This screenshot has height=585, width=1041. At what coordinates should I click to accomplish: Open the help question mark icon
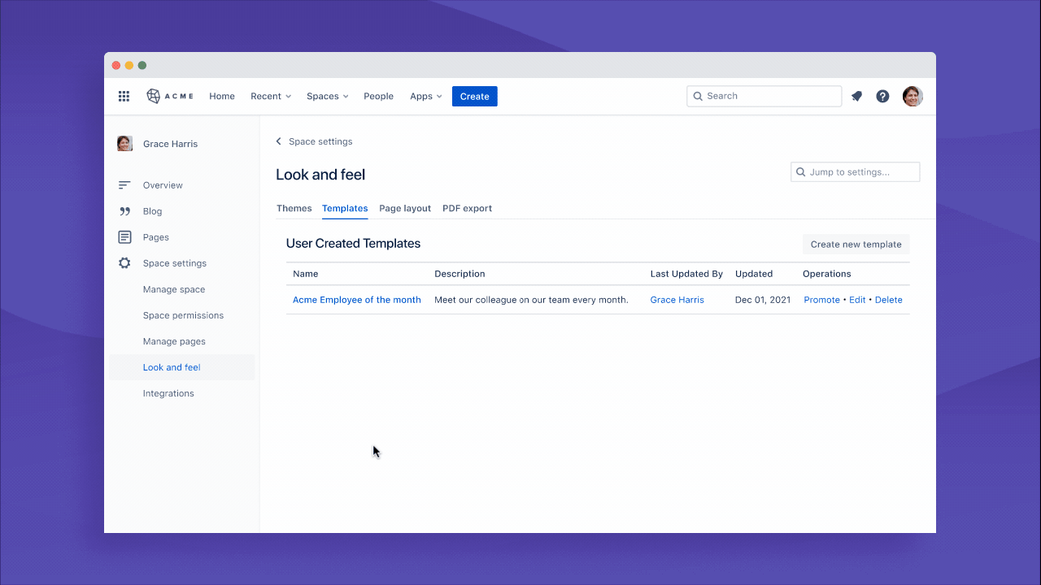coord(882,96)
